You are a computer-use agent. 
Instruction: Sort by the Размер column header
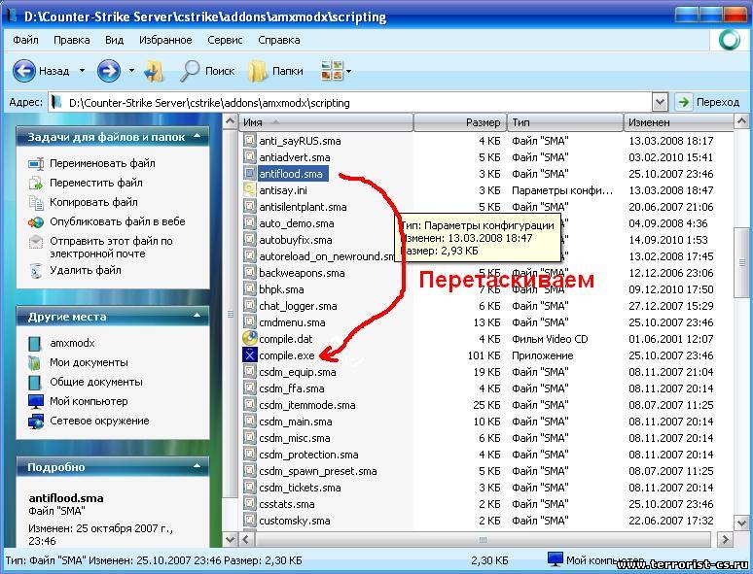(x=460, y=122)
